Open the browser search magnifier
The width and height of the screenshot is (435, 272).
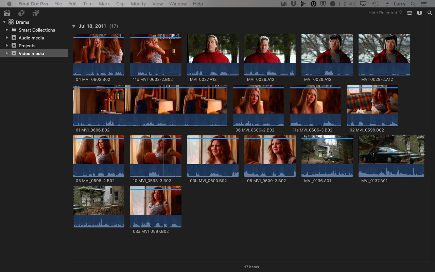pyautogui.click(x=430, y=13)
